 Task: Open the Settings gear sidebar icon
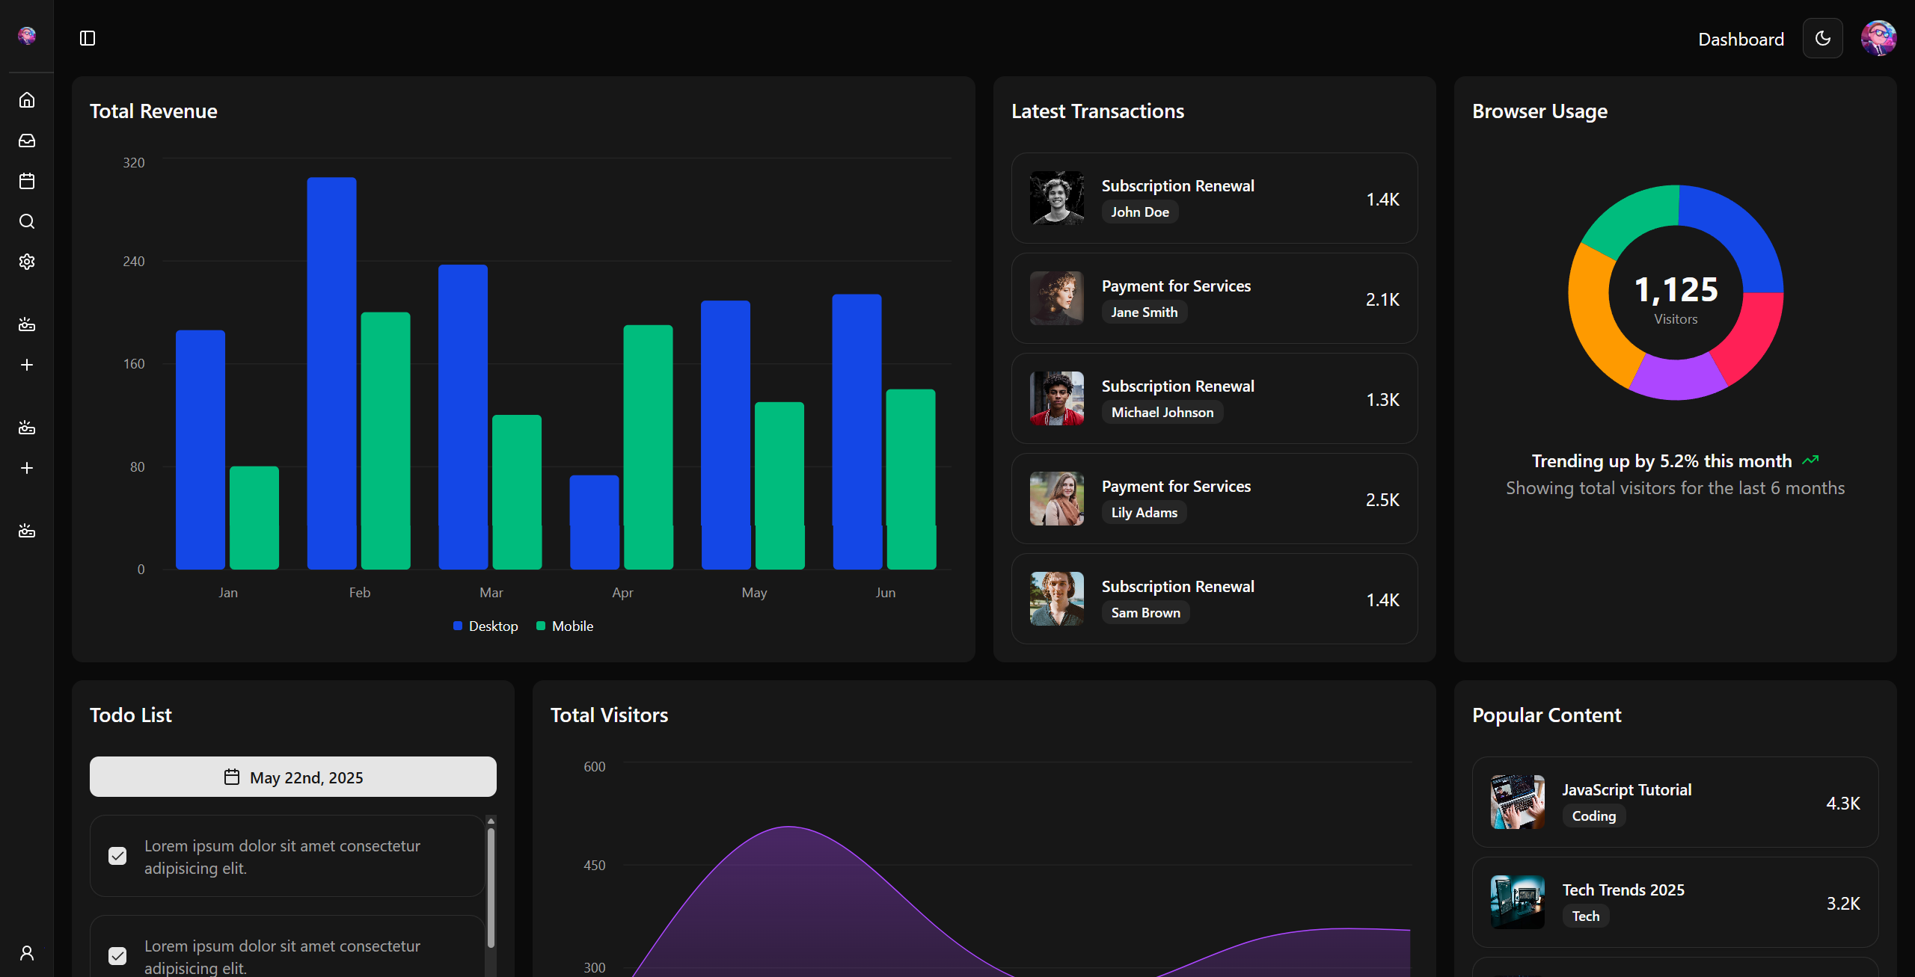click(27, 262)
